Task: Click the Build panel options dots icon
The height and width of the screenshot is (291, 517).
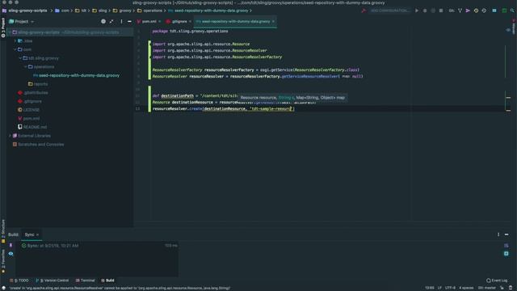Action: pos(498,234)
